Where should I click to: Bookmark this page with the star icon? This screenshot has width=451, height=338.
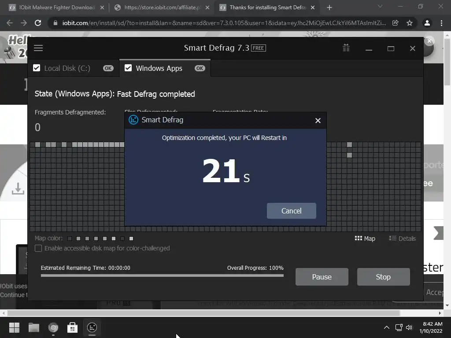410,23
